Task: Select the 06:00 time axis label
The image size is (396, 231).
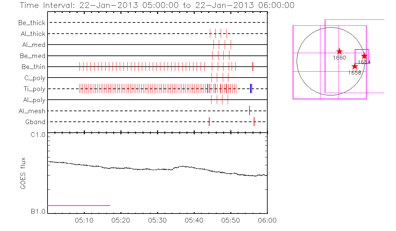Action: tap(267, 220)
